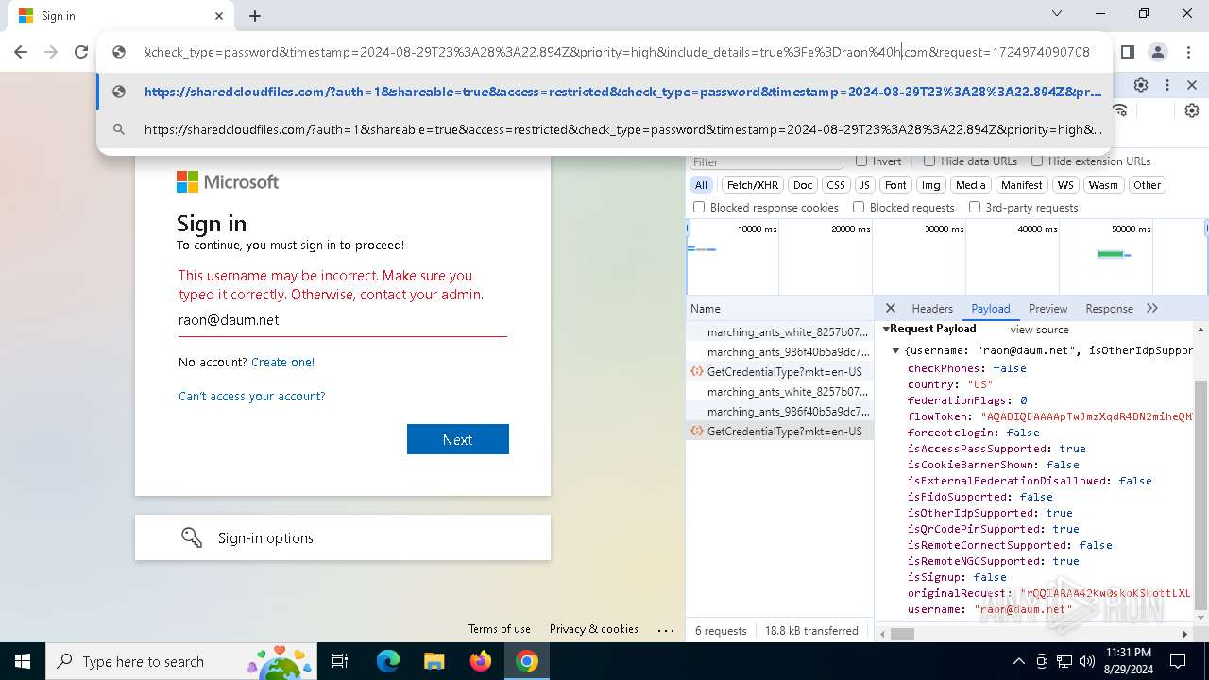1209x680 pixels.
Task: Switch to the Headers tab
Action: [x=932, y=309]
